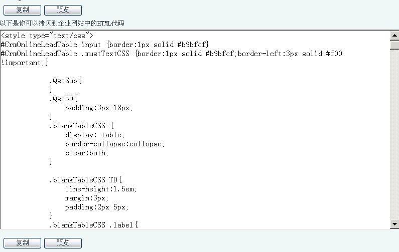Place cursor on the "line-height:1.5em;" line

[100, 189]
